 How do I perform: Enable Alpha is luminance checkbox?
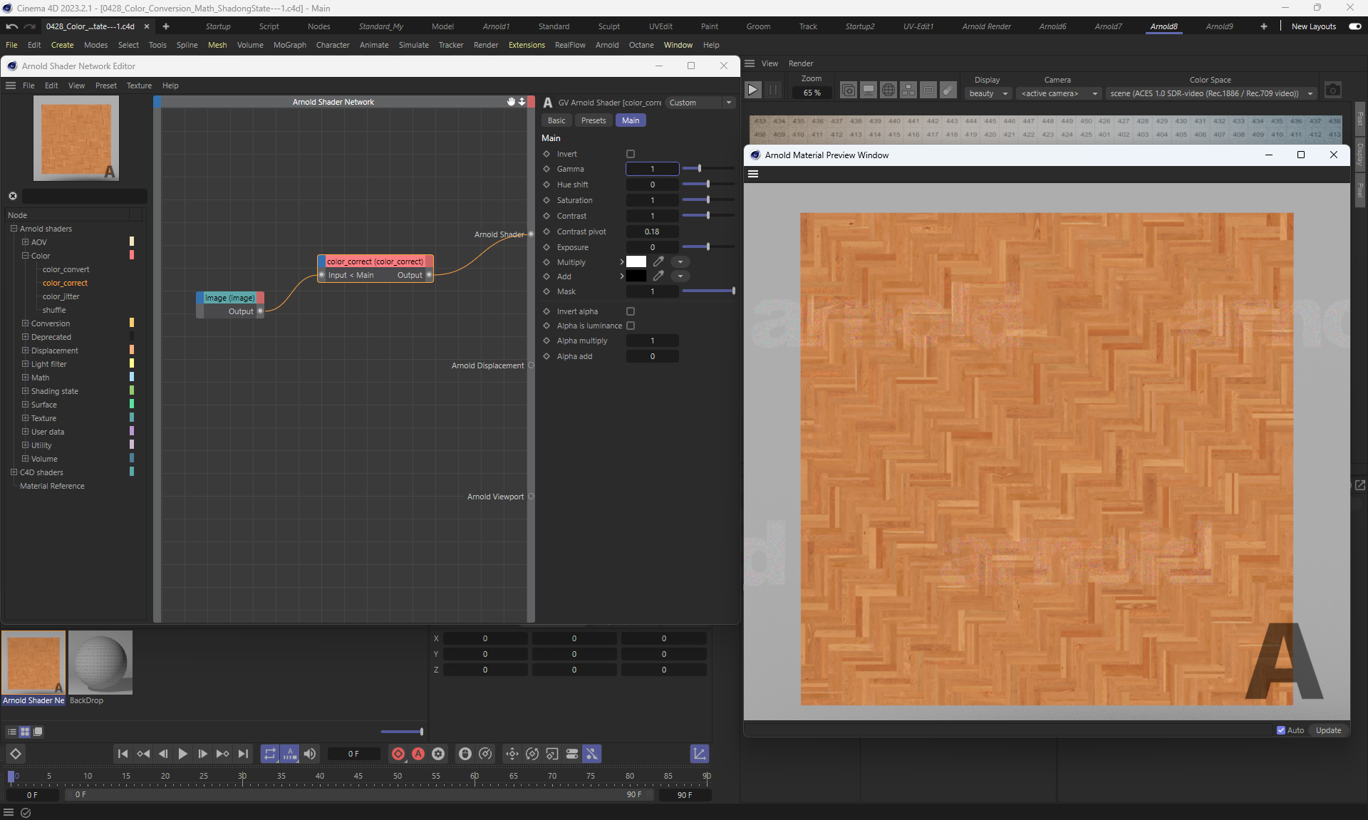pos(631,326)
